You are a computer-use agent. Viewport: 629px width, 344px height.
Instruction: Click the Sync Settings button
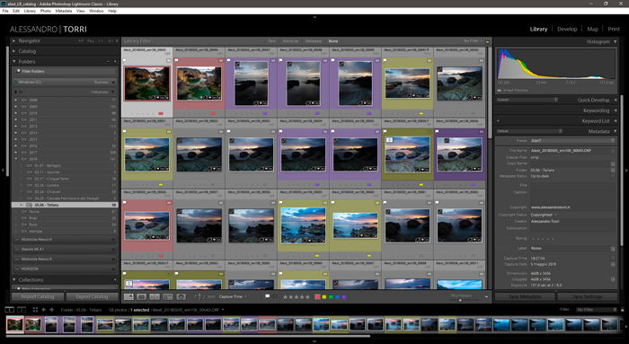point(587,296)
